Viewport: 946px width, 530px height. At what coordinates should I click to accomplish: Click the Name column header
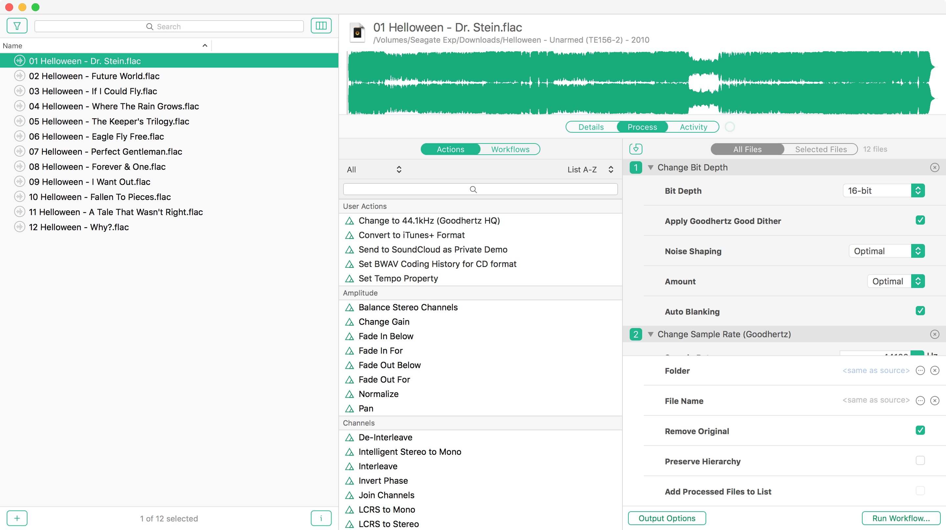coord(106,46)
